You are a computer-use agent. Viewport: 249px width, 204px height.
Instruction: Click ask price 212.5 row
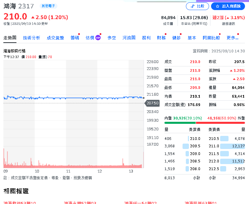tap(227, 169)
